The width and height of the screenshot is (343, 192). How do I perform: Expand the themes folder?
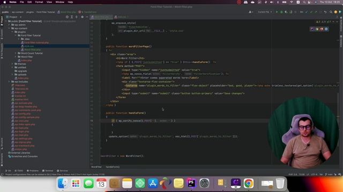click(x=12, y=64)
